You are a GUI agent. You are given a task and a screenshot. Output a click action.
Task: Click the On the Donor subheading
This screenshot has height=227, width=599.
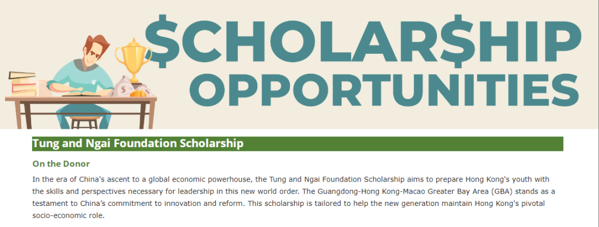(x=61, y=164)
